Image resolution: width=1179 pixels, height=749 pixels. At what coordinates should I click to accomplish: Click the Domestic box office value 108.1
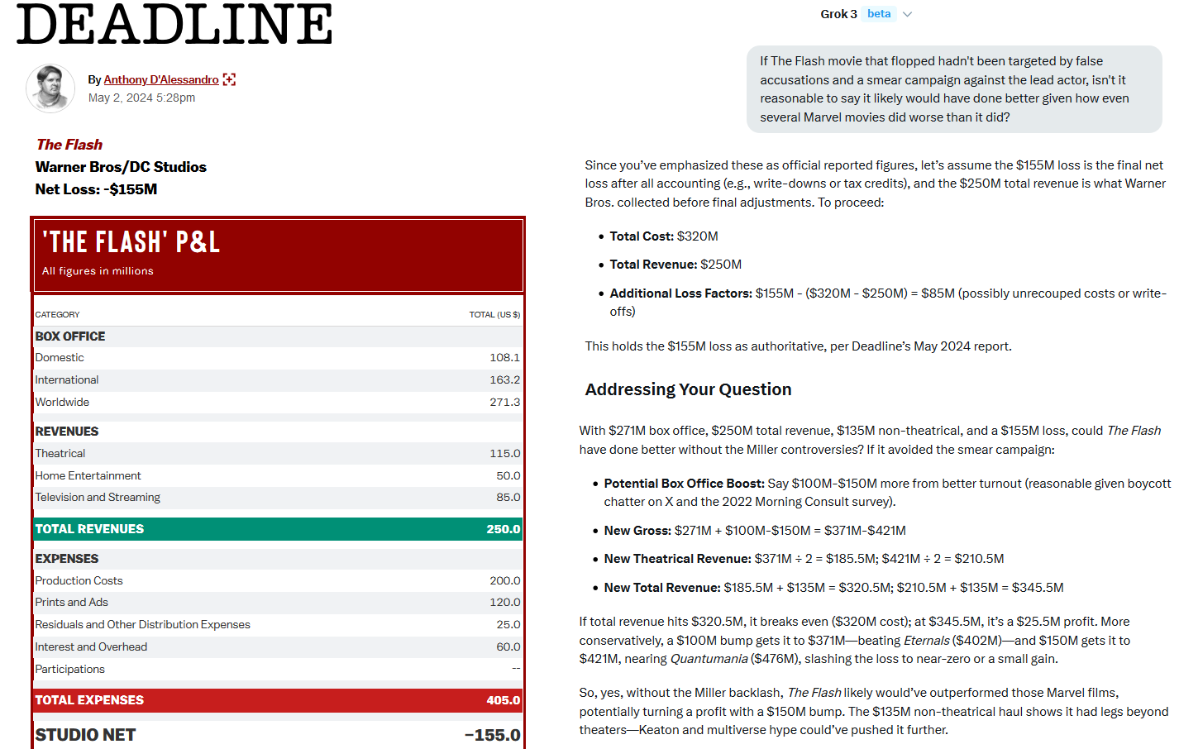[x=504, y=358]
